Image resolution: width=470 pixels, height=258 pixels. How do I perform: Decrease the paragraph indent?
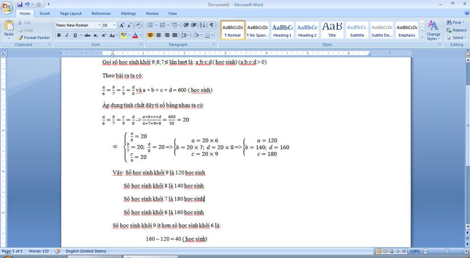click(186, 25)
